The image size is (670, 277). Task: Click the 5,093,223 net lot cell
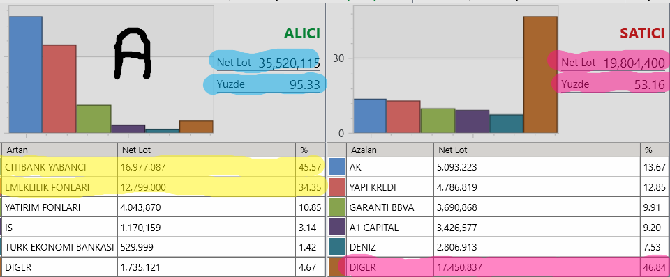537,167
